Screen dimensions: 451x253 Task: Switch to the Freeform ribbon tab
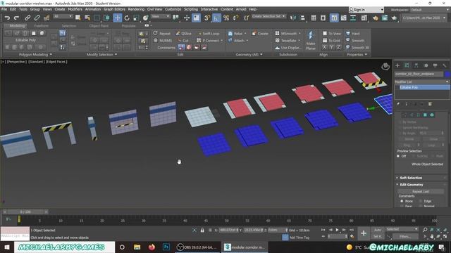pos(41,26)
